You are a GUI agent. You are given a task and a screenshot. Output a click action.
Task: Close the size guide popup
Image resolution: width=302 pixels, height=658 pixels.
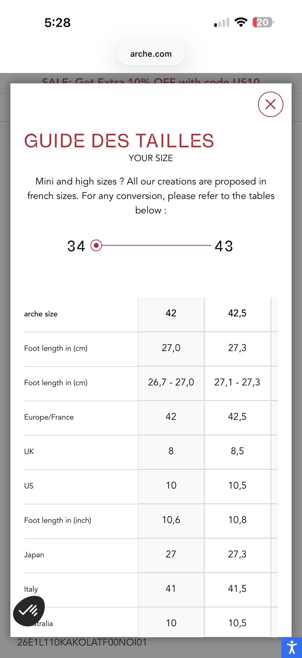(270, 104)
